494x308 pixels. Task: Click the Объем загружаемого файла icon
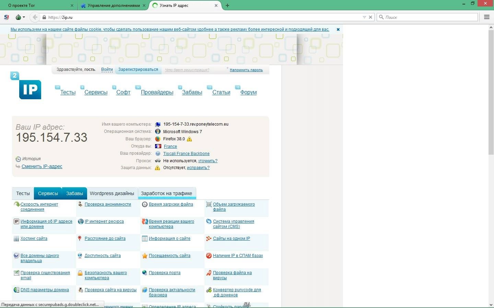point(209,204)
